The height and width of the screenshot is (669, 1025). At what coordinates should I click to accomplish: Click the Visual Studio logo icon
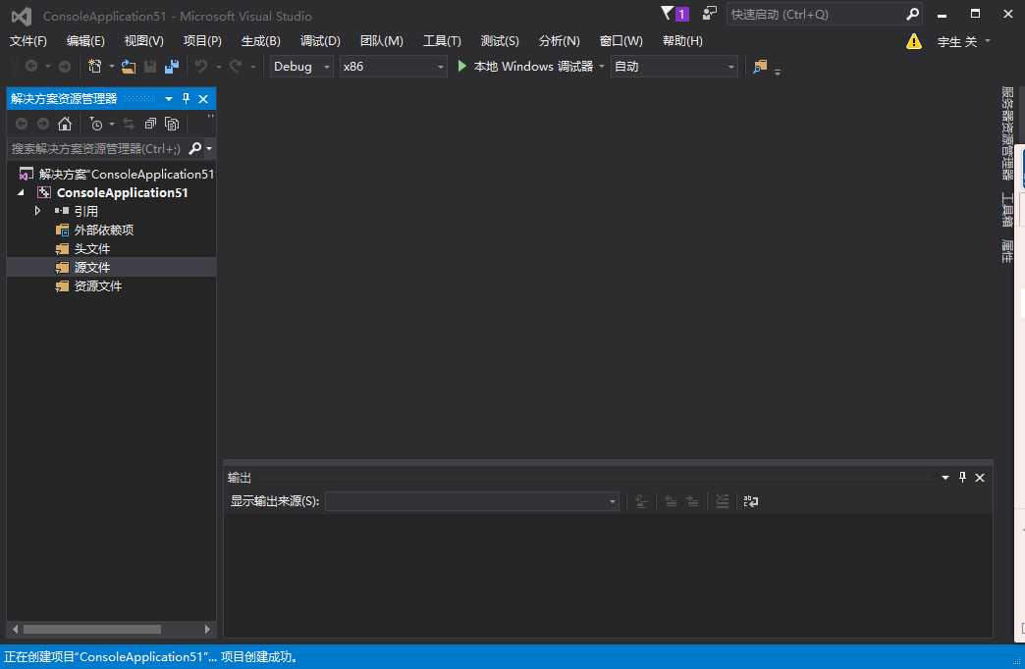[22, 16]
